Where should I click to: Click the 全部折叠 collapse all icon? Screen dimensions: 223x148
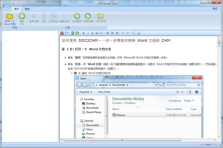[x=88, y=16]
